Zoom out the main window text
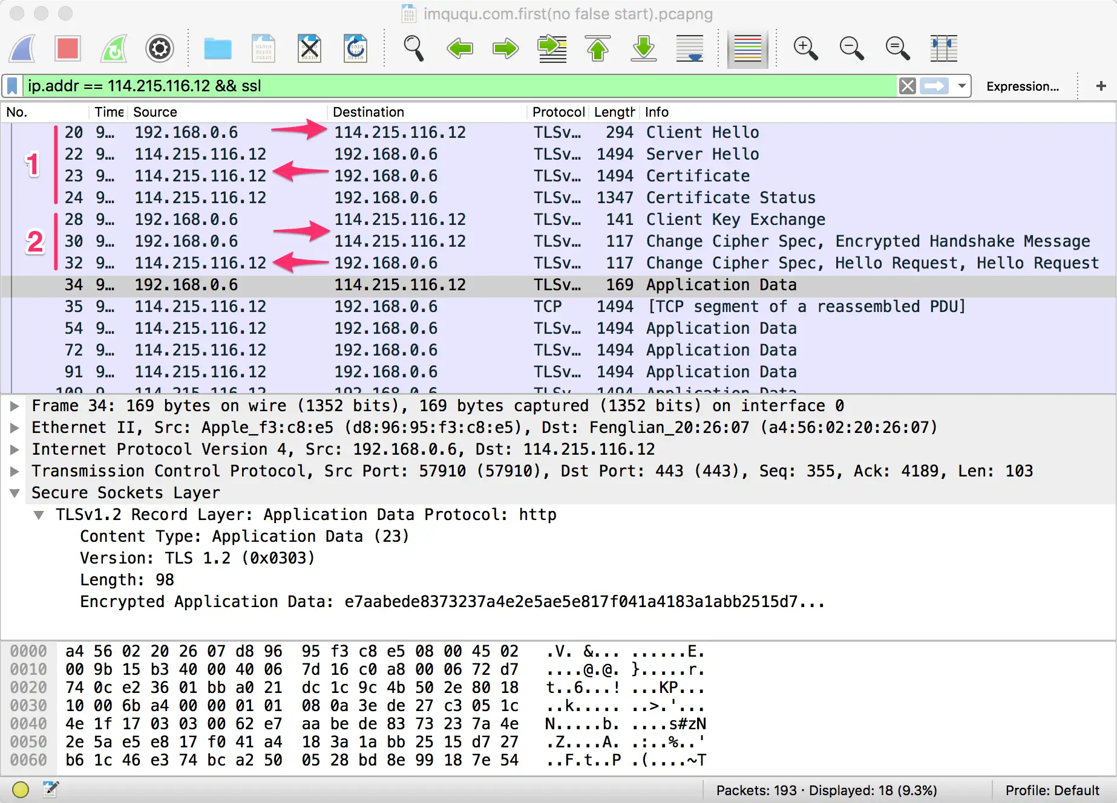Screen dimensions: 1117x803 click(852, 48)
